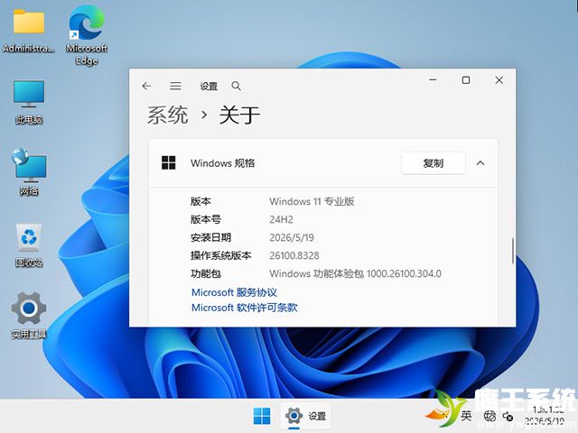Click the 关于 page heading
The image size is (578, 433).
[x=239, y=115]
